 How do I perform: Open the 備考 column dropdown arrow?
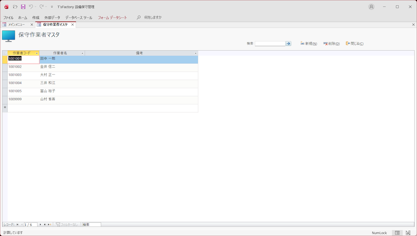coord(195,53)
